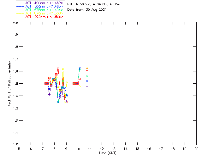Click the red dashed line sample in legend
This screenshot has height=161, width=202.
coord(20,17)
